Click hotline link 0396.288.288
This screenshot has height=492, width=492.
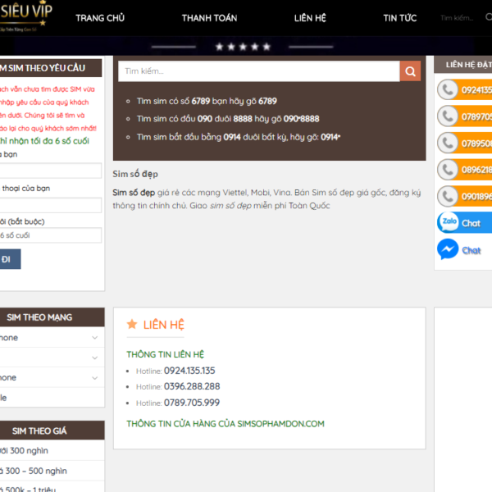(x=192, y=386)
